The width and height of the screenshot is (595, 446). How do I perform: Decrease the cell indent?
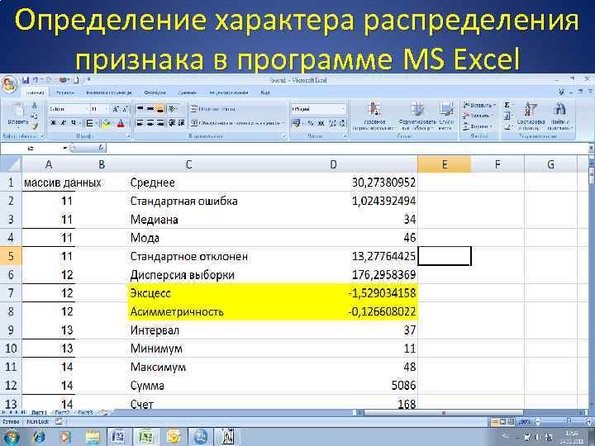[172, 123]
